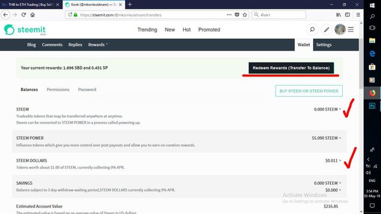Go to the Blog section
Image resolution: width=381 pixels, height=214 pixels.
pyautogui.click(x=32, y=45)
